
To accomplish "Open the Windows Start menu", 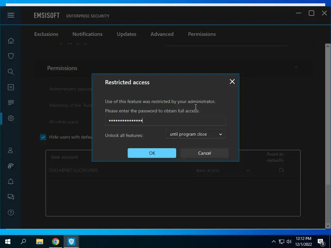I will [x=8, y=242].
